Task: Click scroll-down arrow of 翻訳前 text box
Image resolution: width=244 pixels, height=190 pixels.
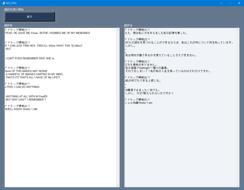Action: click(x=118, y=186)
